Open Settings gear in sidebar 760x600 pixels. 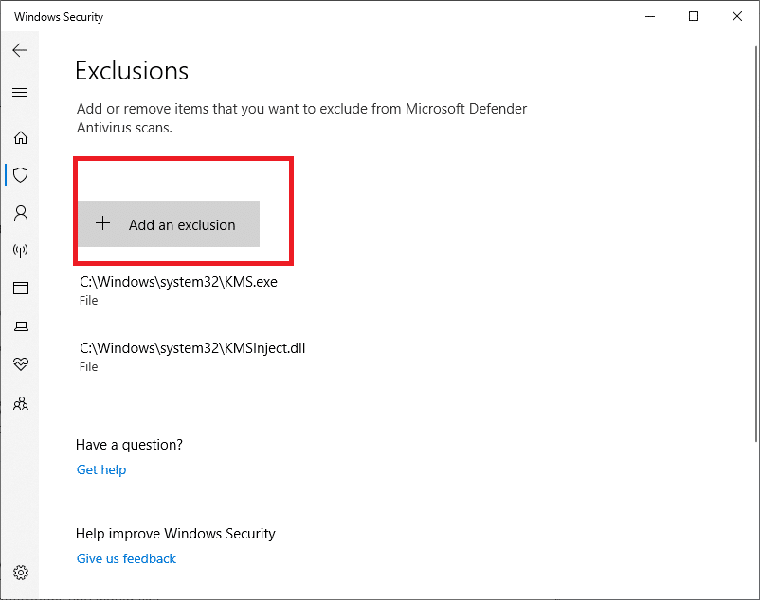point(20,573)
